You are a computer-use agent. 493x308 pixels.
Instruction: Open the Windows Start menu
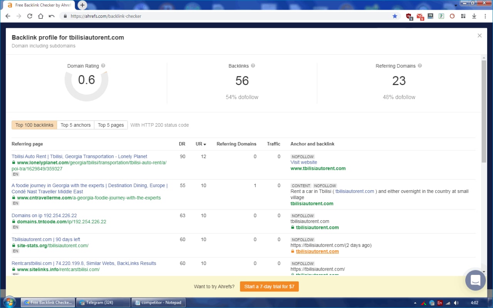click(x=9, y=302)
